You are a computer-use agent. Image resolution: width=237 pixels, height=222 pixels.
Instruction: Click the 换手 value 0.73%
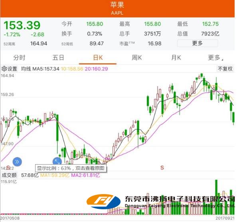tap(95, 33)
